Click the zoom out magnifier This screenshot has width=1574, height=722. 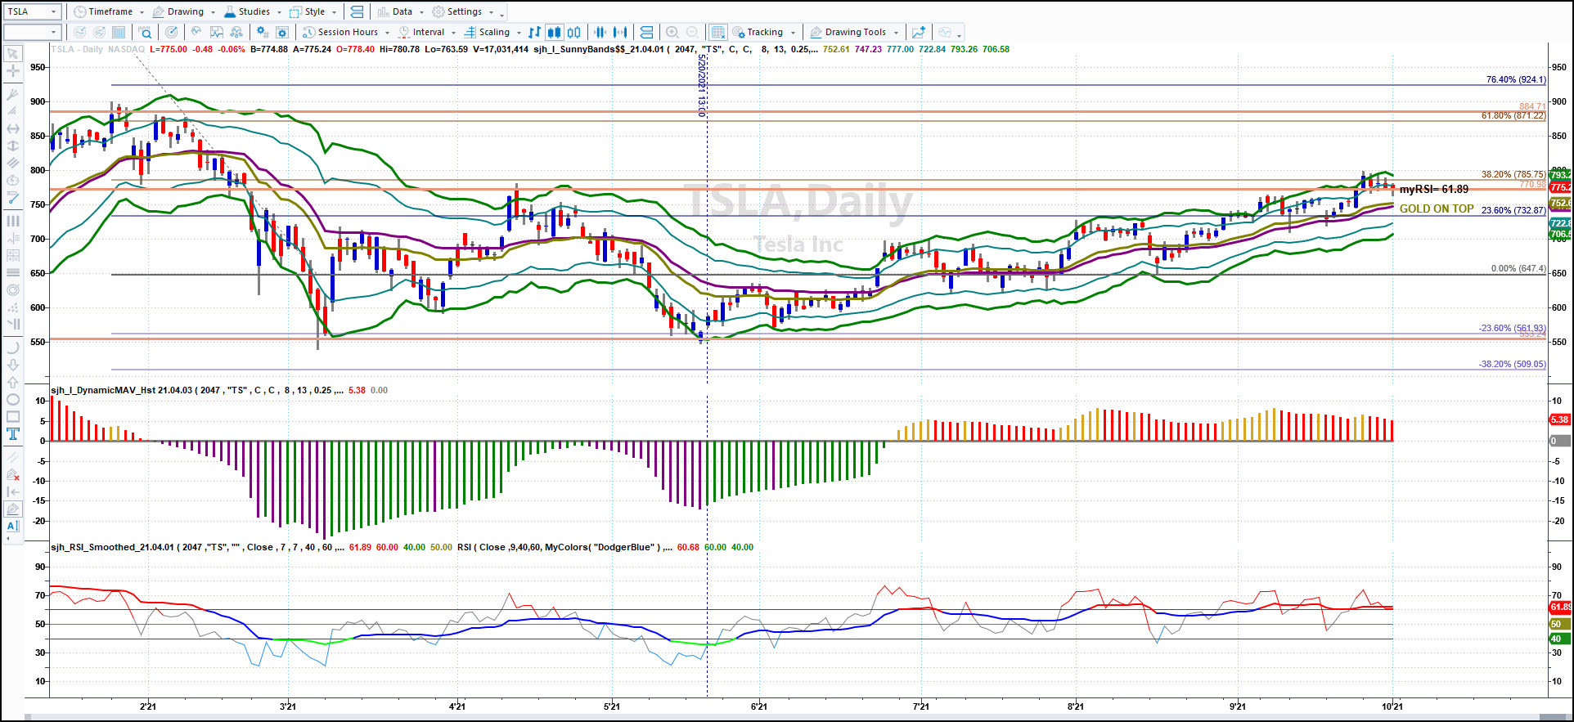(692, 32)
